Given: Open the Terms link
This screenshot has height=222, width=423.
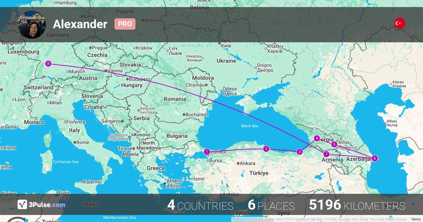Looking at the screenshot, I should pyautogui.click(x=416, y=219).
